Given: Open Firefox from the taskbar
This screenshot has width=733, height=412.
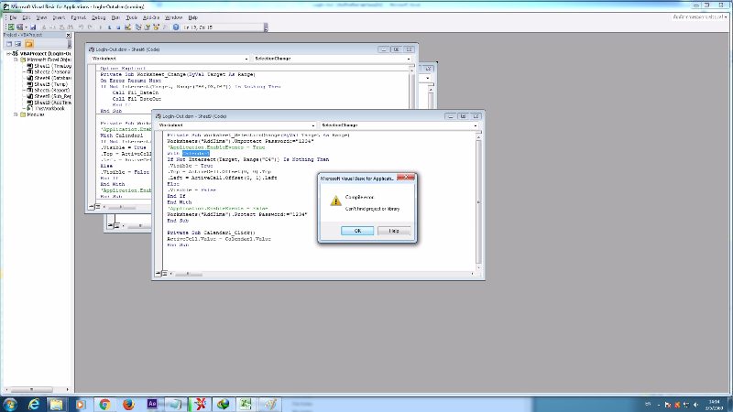Looking at the screenshot, I should coord(128,403).
